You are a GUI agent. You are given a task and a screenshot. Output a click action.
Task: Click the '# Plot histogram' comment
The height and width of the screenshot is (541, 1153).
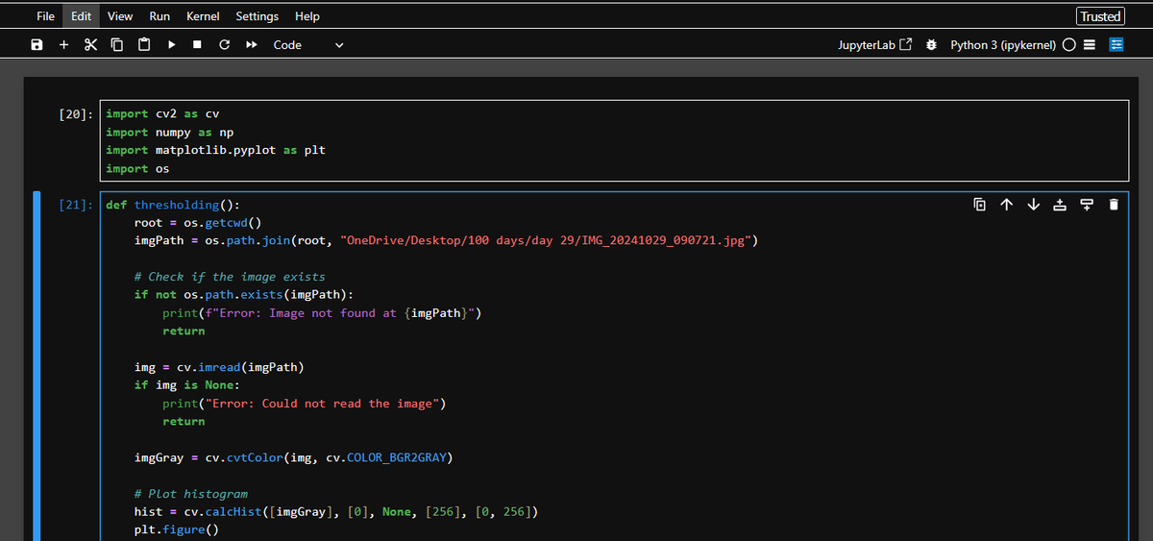(x=190, y=494)
